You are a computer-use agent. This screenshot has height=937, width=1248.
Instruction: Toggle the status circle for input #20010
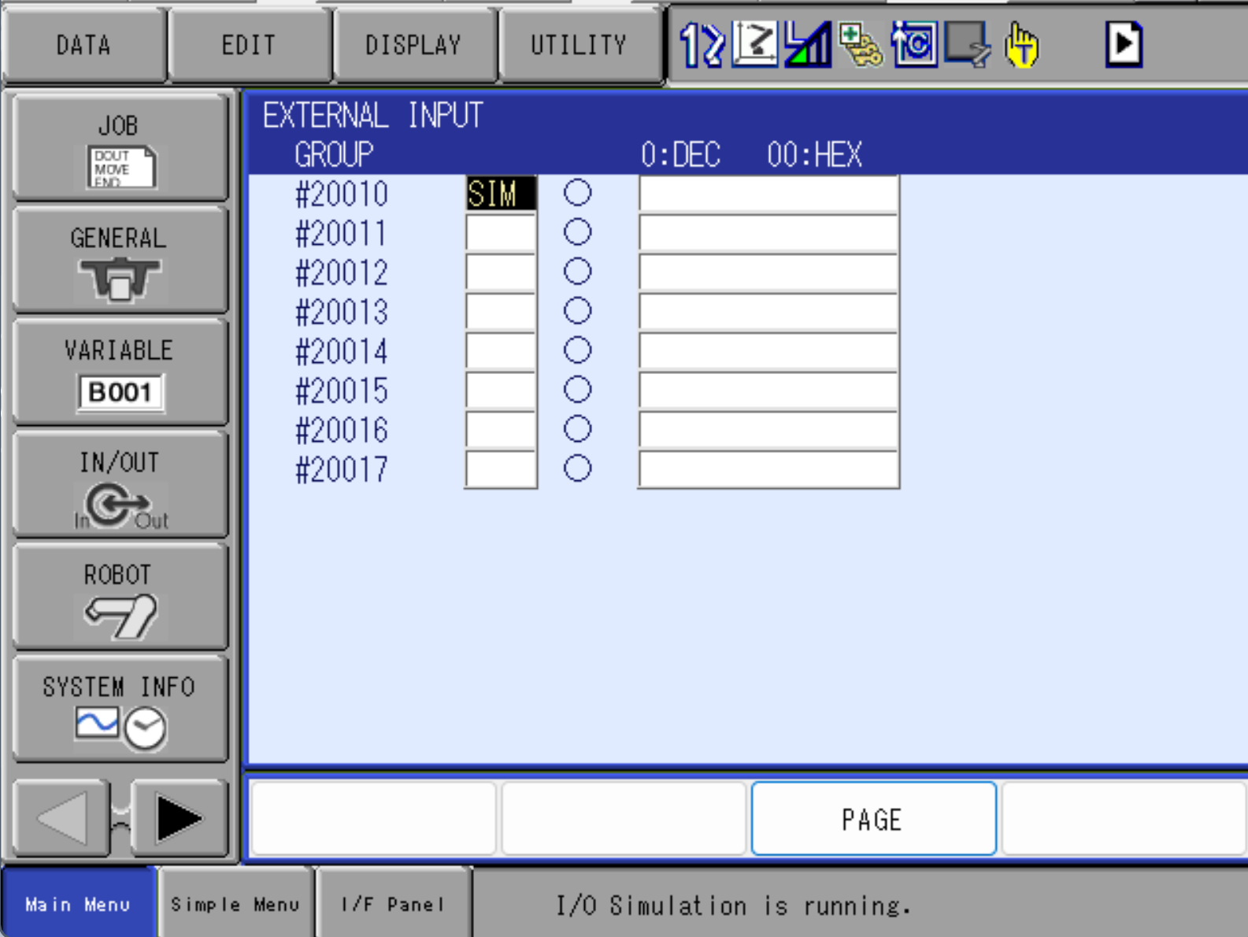tap(577, 193)
